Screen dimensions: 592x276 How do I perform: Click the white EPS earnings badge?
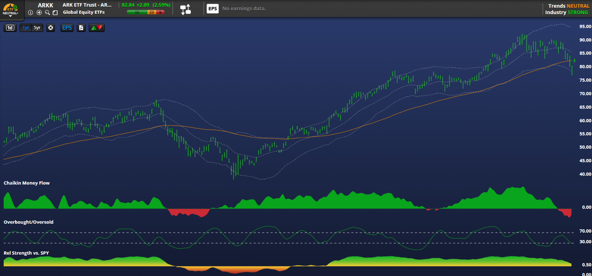(212, 9)
